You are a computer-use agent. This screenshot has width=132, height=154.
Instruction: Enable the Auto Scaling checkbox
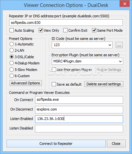[x=11, y=30]
